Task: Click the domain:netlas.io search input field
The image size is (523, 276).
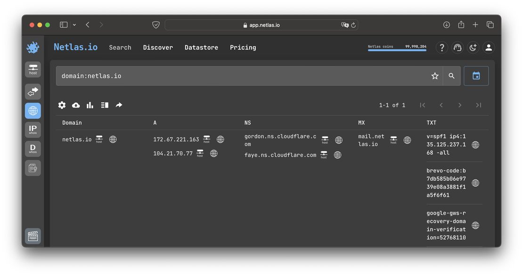Action: pyautogui.click(x=240, y=76)
